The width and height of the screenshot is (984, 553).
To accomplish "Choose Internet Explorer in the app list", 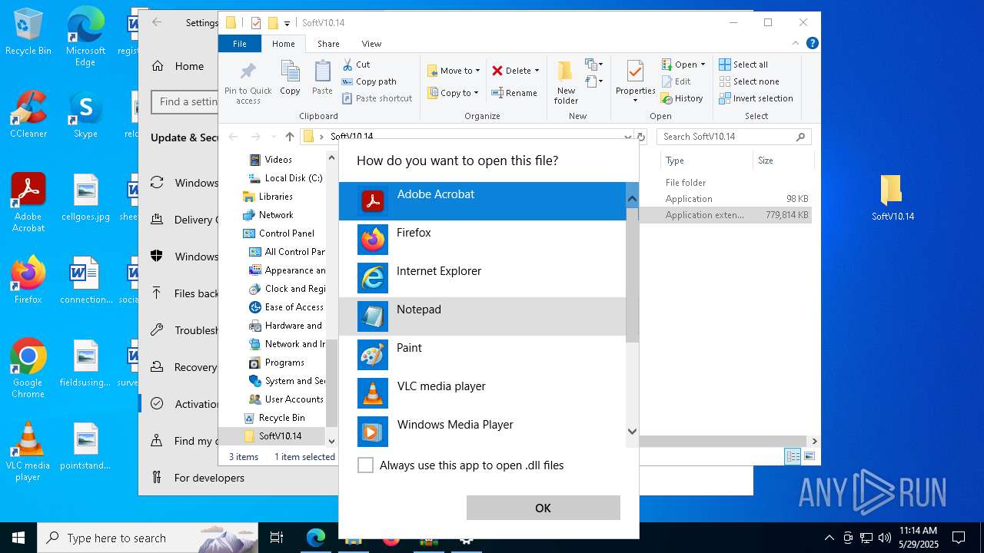I will [x=483, y=278].
